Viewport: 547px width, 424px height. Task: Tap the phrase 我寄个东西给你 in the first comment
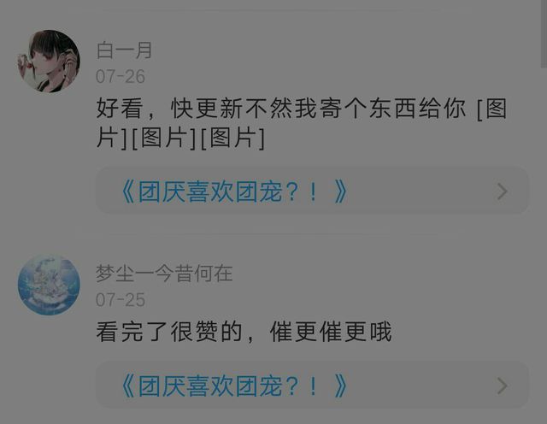(x=380, y=109)
